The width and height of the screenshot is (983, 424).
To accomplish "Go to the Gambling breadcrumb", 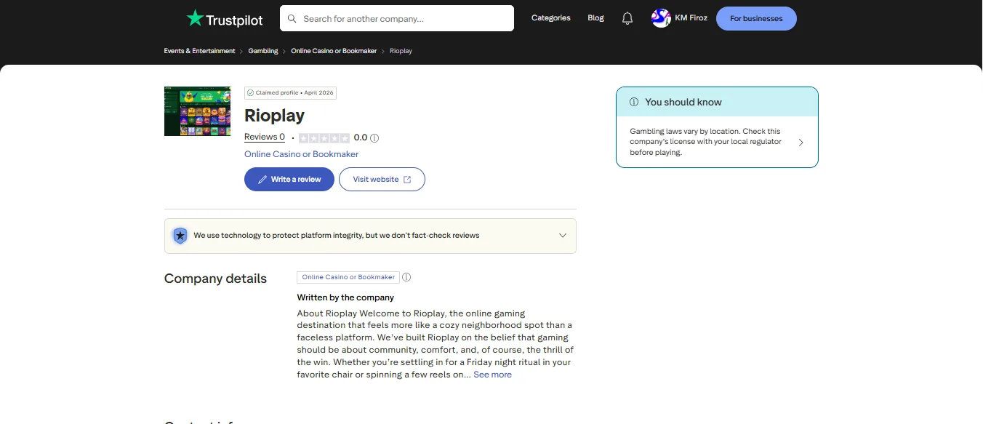I will [263, 51].
